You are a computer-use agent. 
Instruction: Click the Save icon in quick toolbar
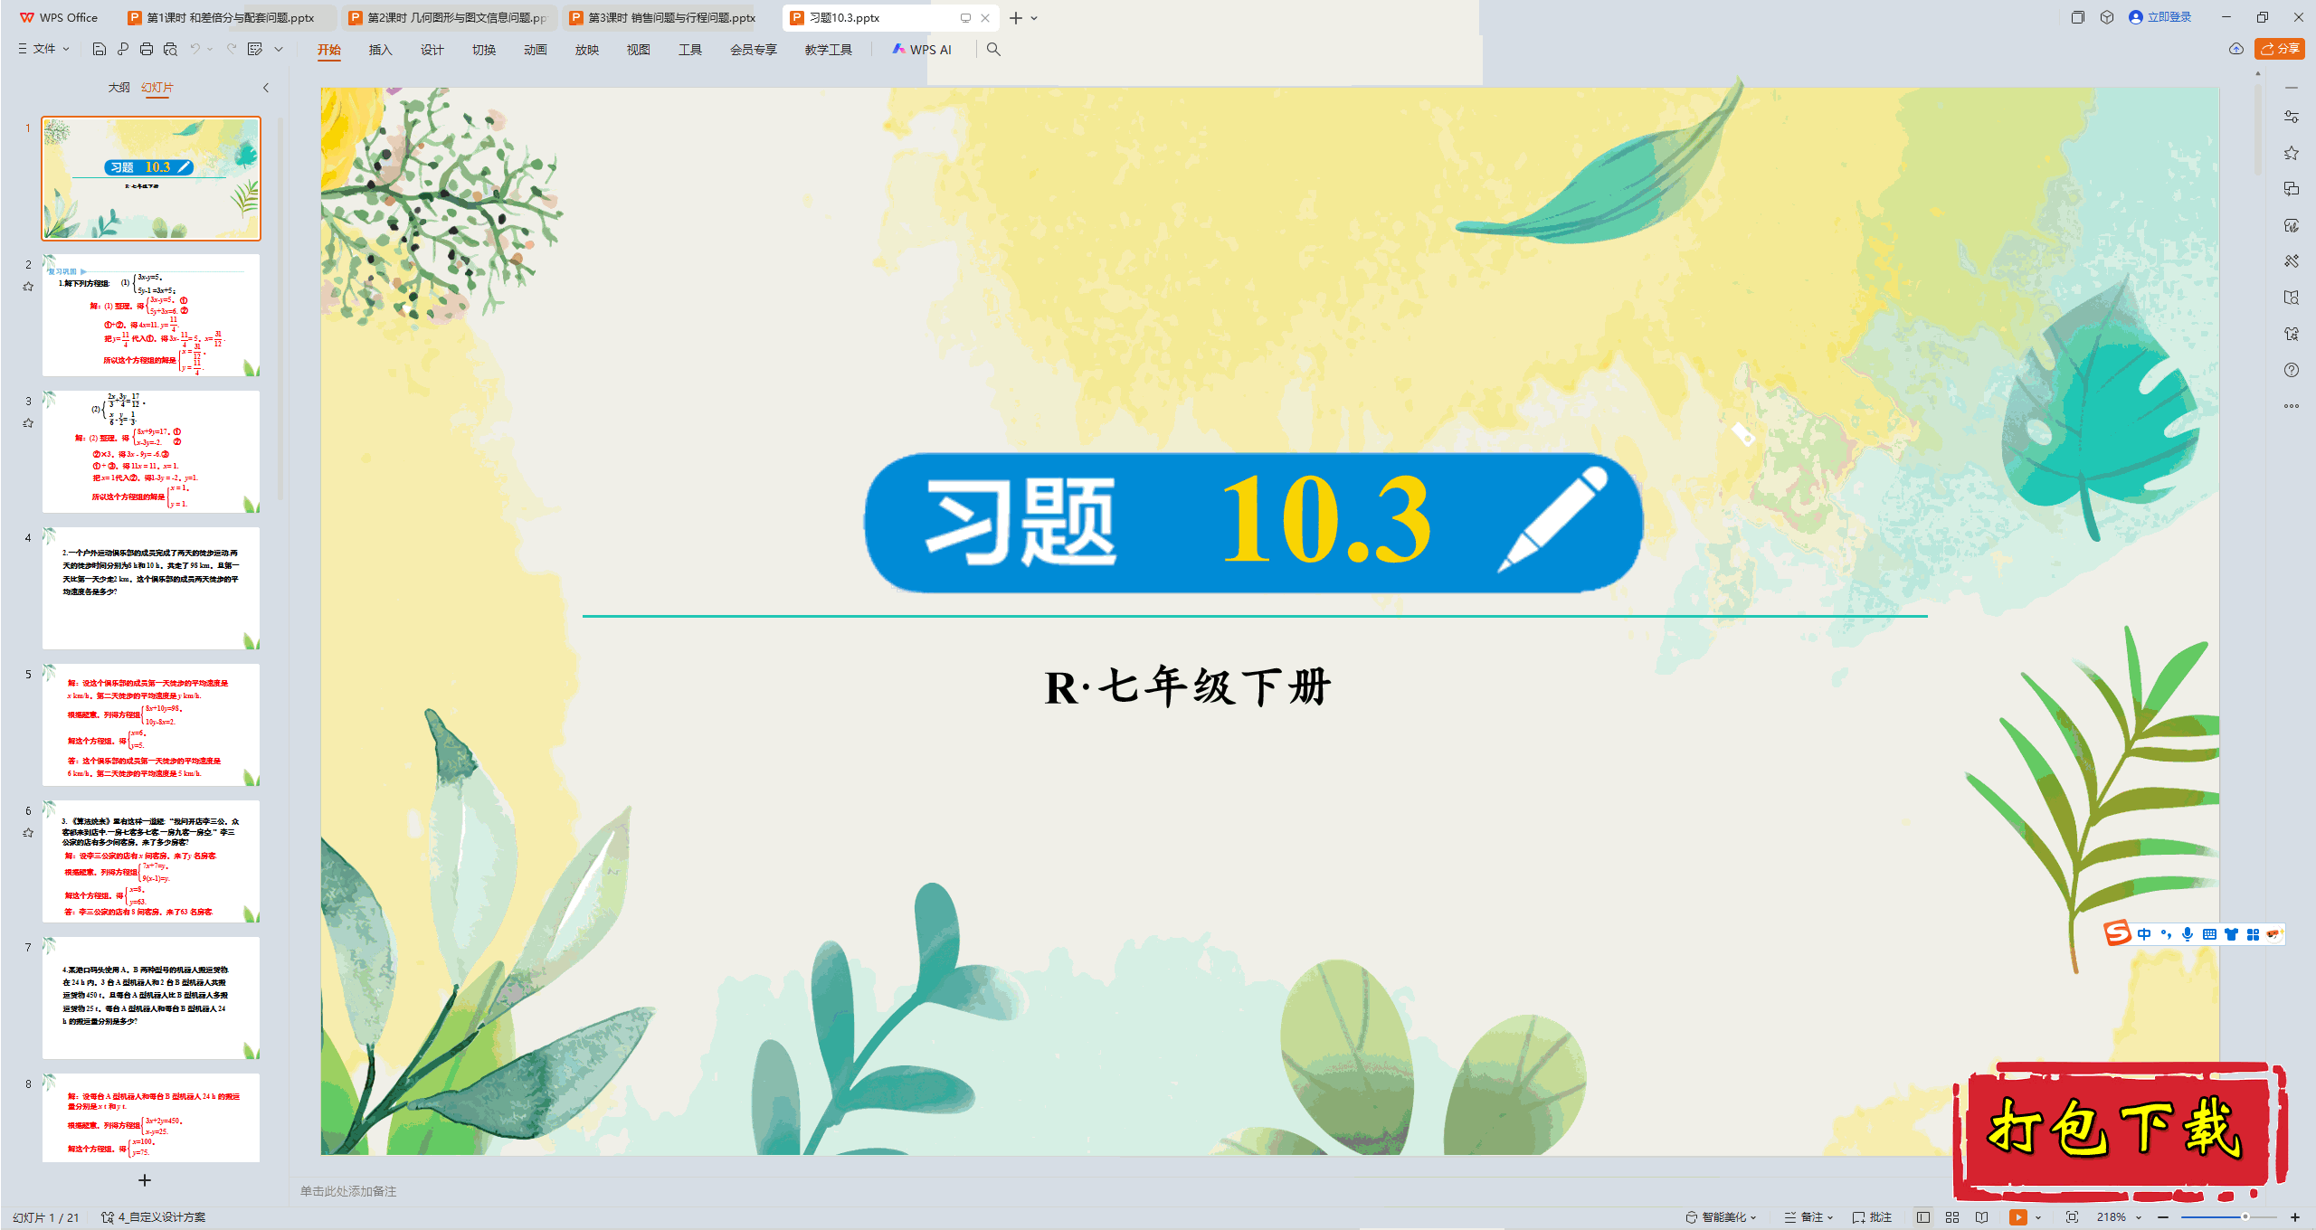pyautogui.click(x=100, y=49)
